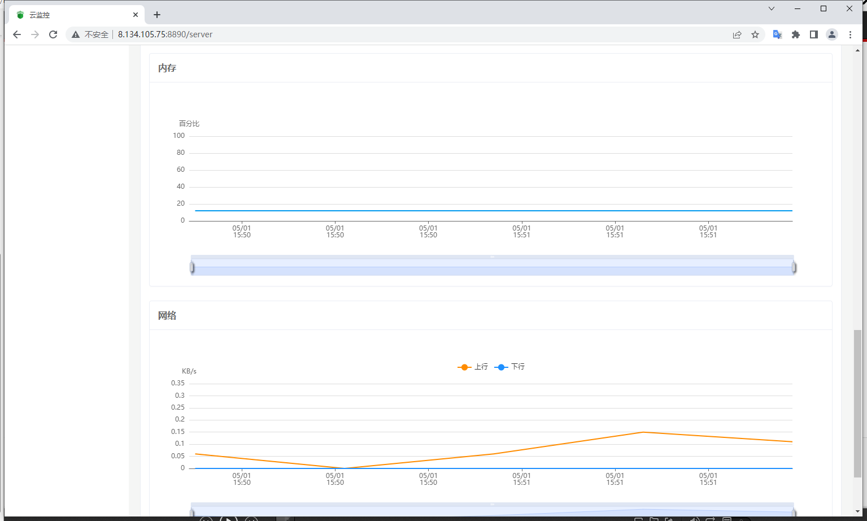Close the 云监控 tab

pos(136,15)
